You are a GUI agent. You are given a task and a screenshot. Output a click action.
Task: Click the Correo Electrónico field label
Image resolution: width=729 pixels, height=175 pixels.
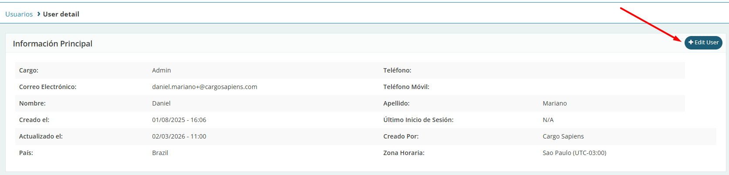click(48, 87)
